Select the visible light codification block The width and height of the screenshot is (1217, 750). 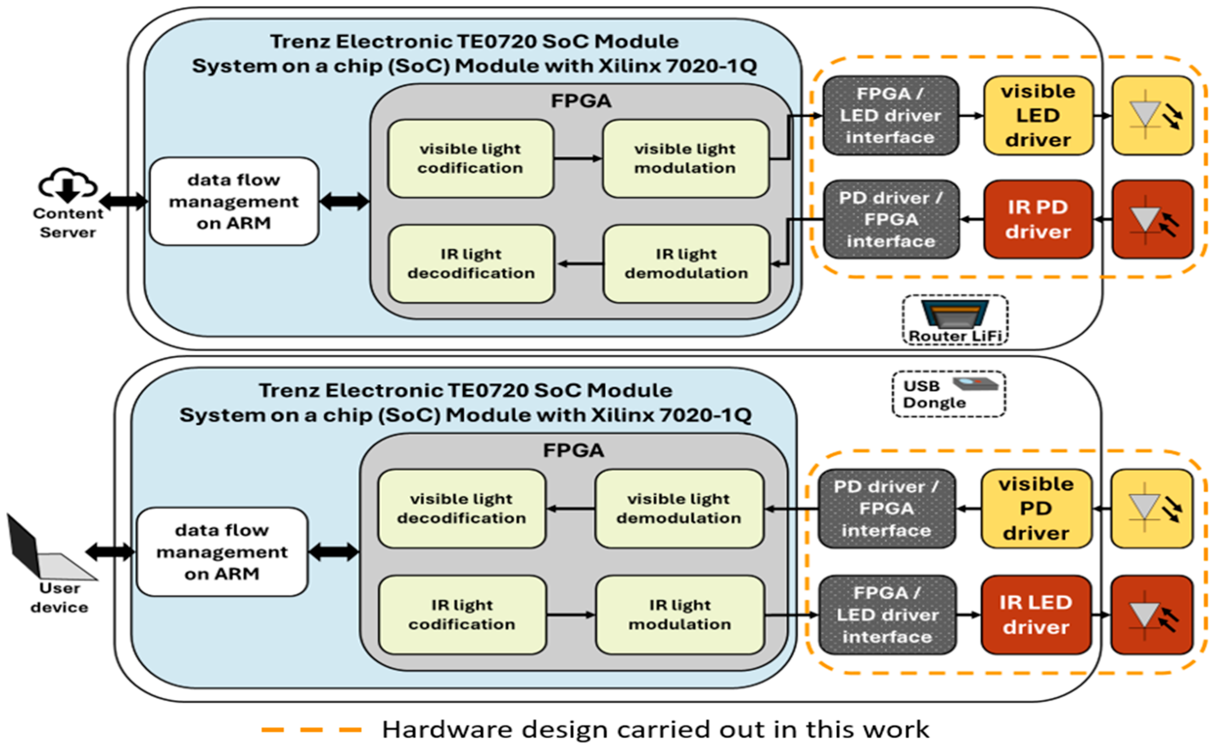(470, 159)
